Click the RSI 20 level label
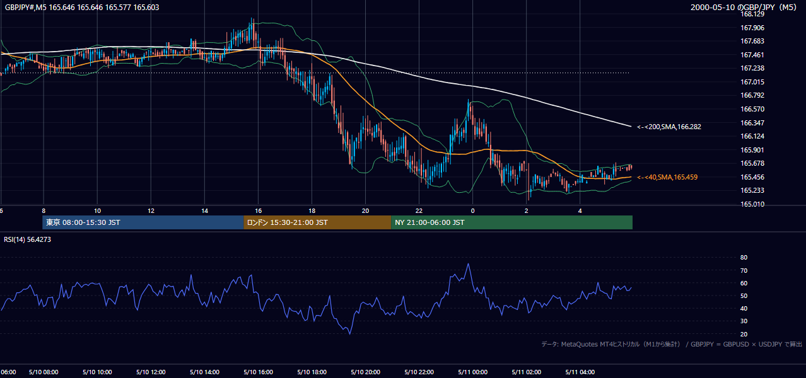The width and height of the screenshot is (806, 378). coord(744,334)
